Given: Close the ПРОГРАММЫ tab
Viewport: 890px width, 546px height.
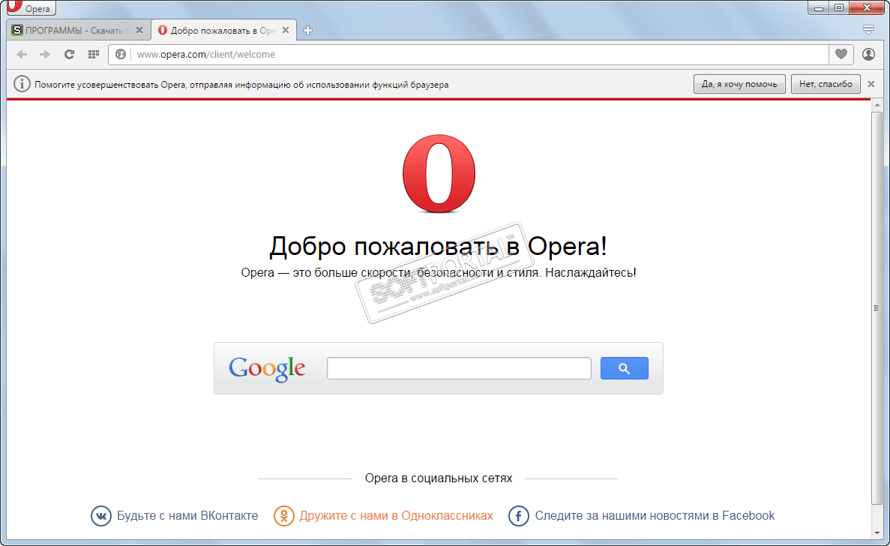Looking at the screenshot, I should click(x=139, y=30).
